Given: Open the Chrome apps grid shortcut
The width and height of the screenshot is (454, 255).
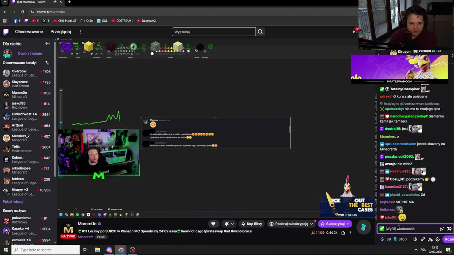Looking at the screenshot, I should coord(5,21).
